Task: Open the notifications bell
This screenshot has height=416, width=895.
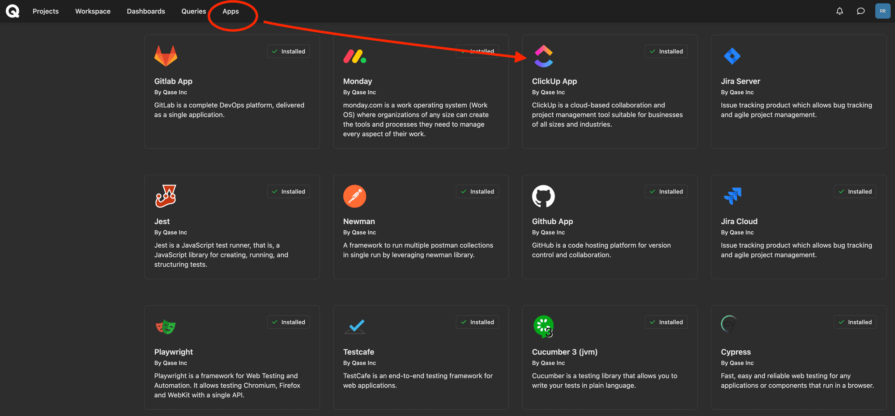Action: [840, 11]
